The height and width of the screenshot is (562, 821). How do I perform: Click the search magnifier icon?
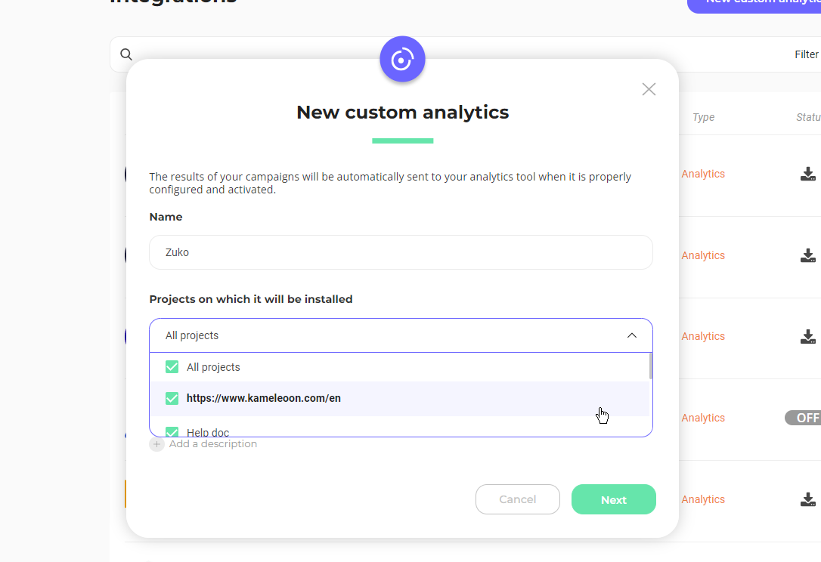pyautogui.click(x=126, y=54)
